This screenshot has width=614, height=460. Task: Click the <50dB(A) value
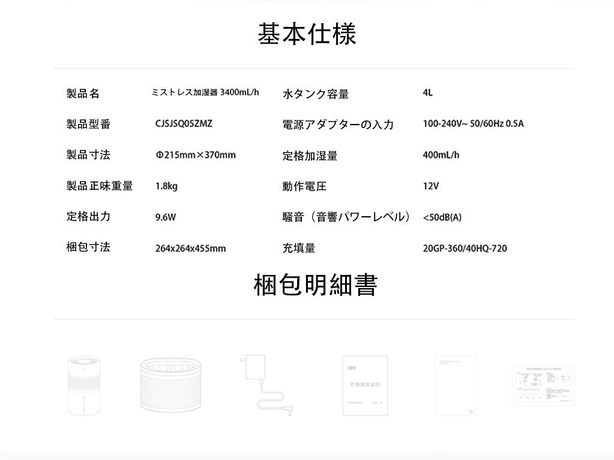click(x=442, y=217)
